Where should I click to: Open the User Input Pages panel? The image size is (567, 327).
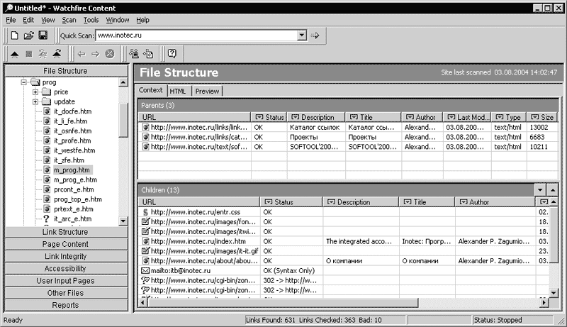[x=66, y=281]
